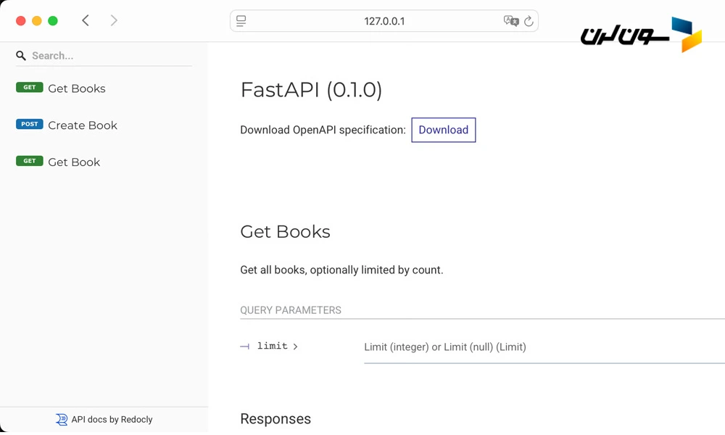Click the 127.0.0.1 address bar
Screen dimensions: 725x435
[x=384, y=21]
